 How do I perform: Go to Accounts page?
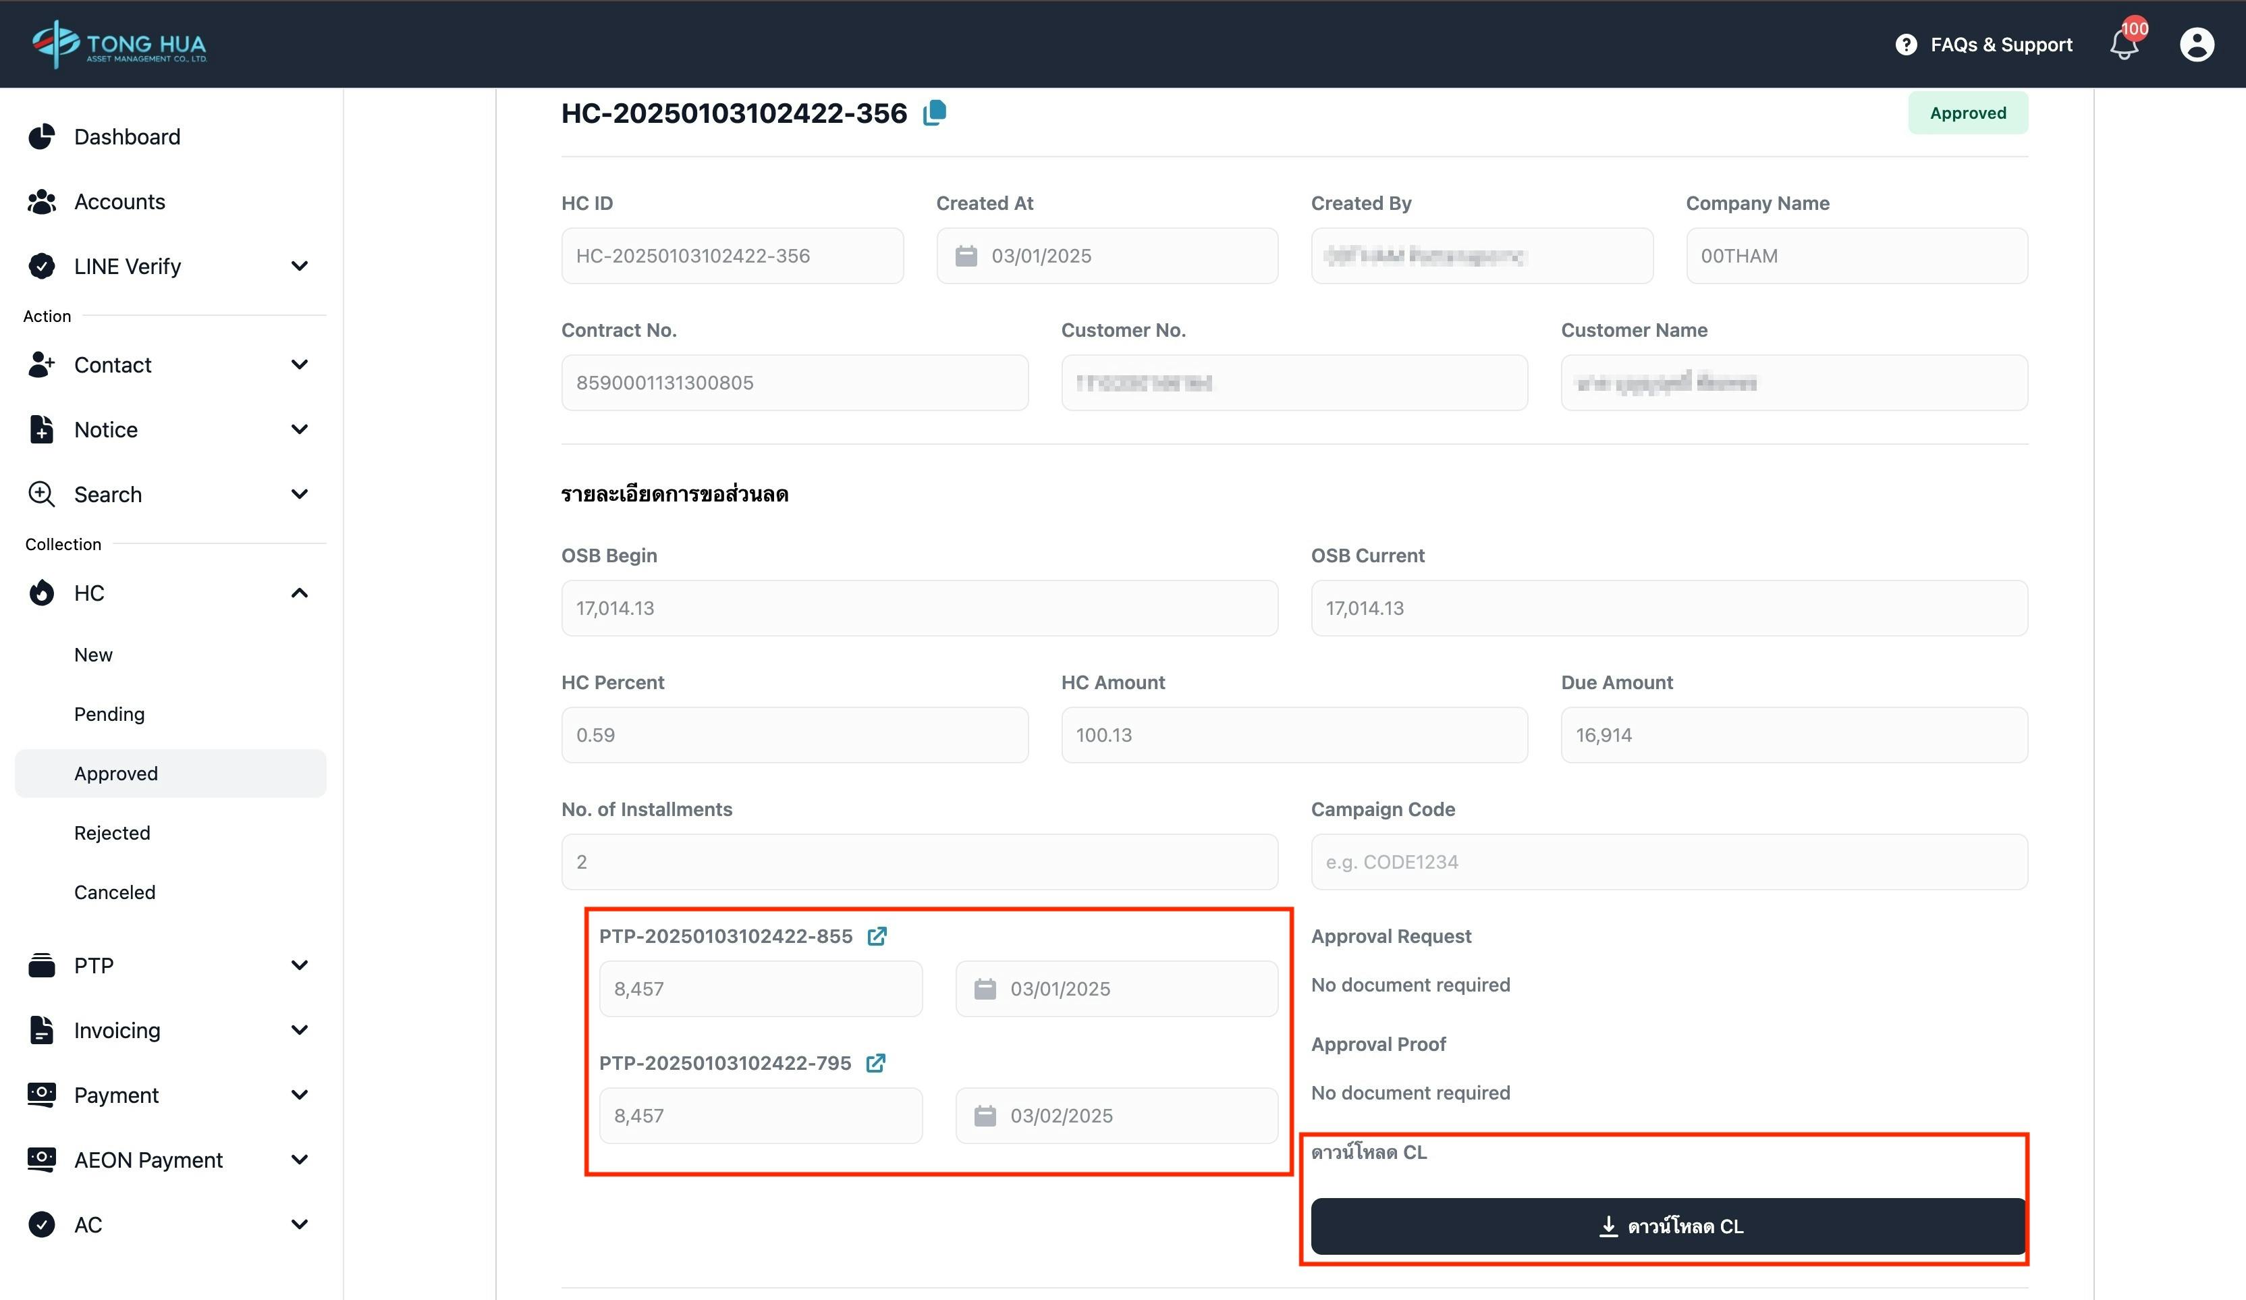[119, 202]
